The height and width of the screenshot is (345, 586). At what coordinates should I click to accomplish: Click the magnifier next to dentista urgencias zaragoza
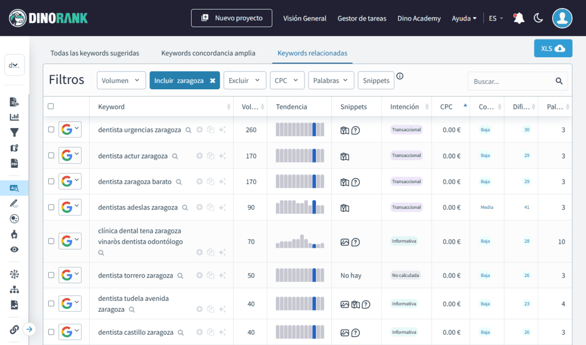(188, 130)
